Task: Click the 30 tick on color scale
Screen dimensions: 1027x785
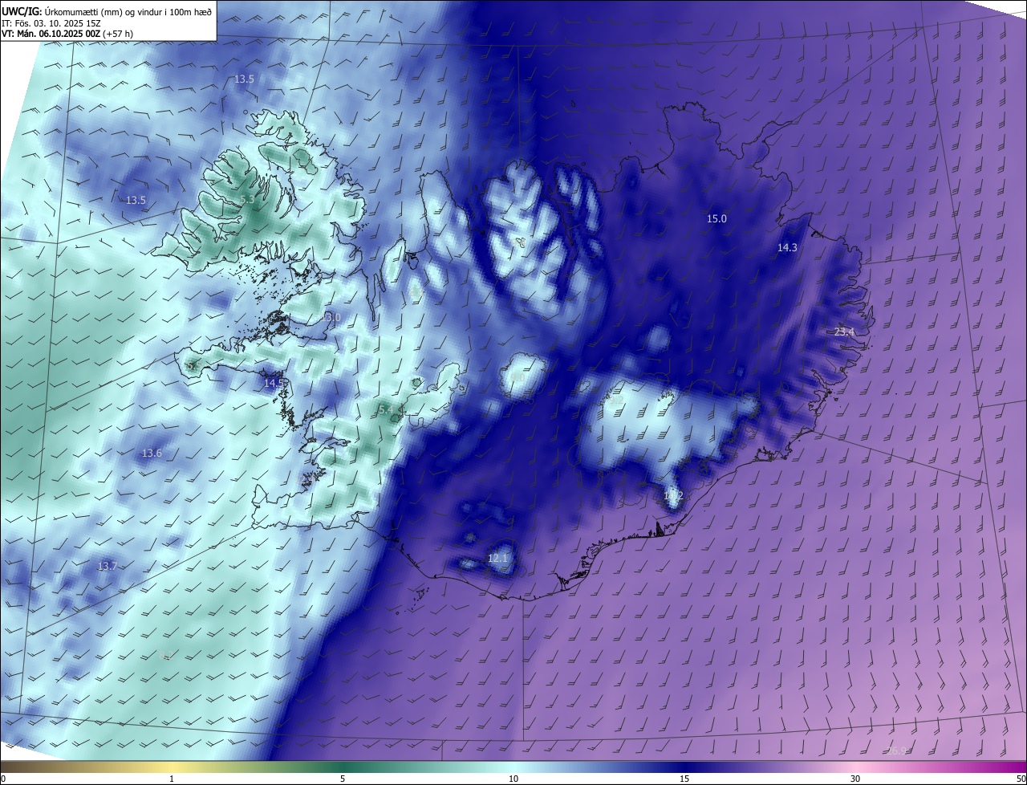Action: (x=855, y=779)
